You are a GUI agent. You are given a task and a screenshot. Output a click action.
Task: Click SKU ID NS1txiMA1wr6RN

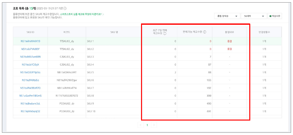pos(30,57)
